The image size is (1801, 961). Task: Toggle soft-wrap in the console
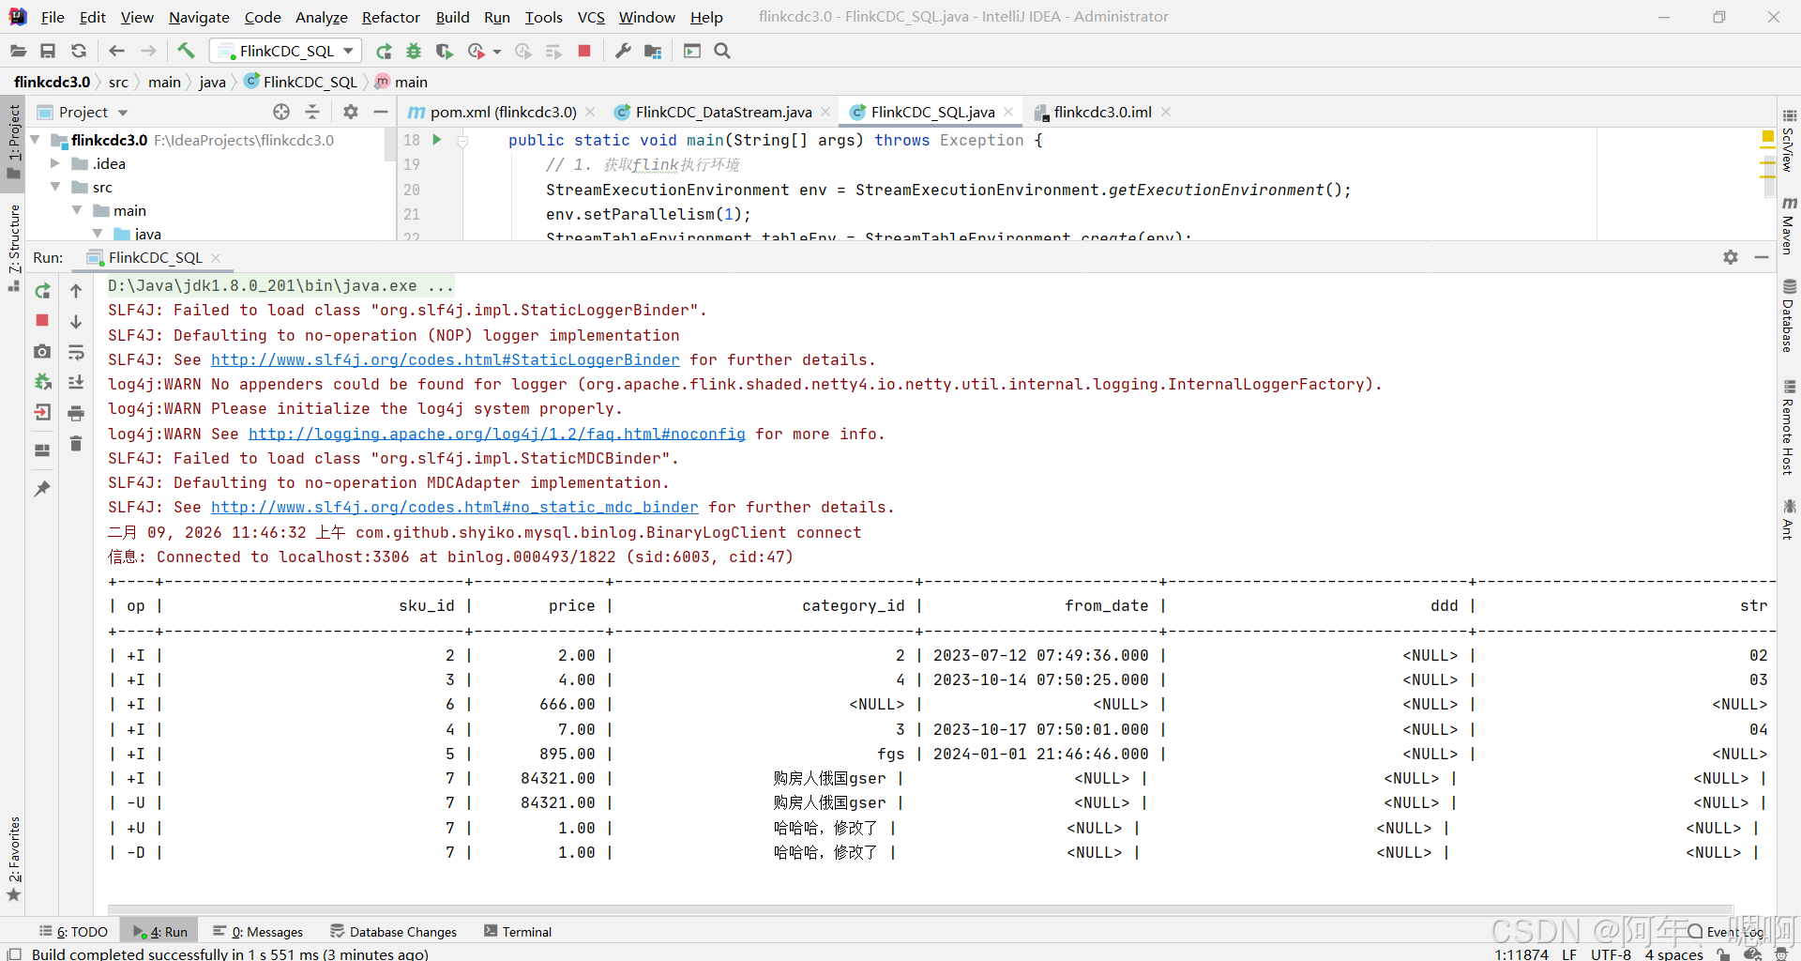click(x=76, y=352)
